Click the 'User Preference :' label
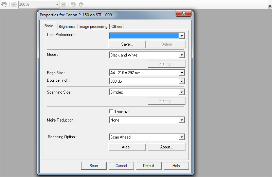The height and width of the screenshot is (177, 272). coord(61,35)
